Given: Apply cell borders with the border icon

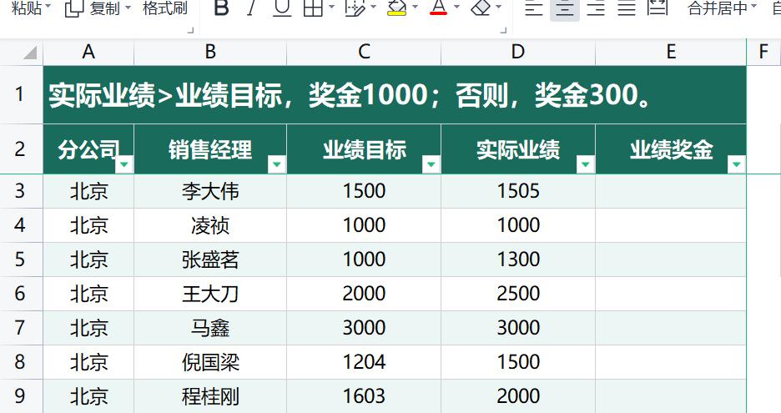Looking at the screenshot, I should pyautogui.click(x=313, y=8).
